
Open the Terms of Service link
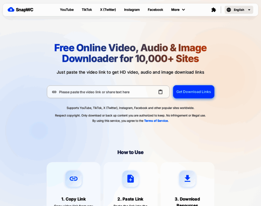(156, 121)
